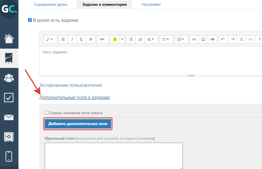Open line height T dropdown
Viewport: 262px width, 169px height.
[166, 40]
